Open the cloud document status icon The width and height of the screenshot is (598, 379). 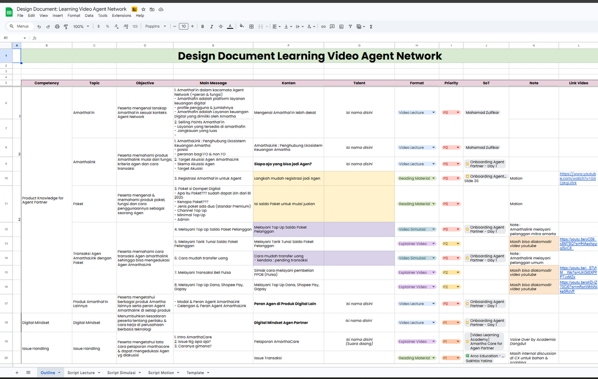tap(160, 9)
